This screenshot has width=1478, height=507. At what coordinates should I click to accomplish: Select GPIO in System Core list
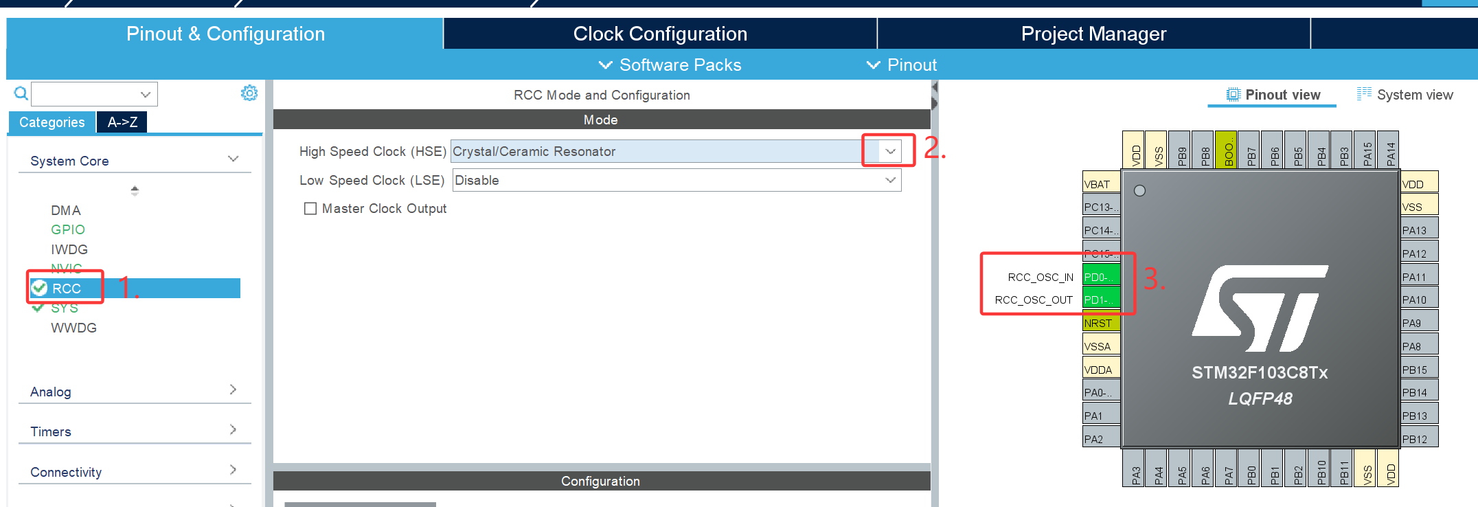[68, 229]
